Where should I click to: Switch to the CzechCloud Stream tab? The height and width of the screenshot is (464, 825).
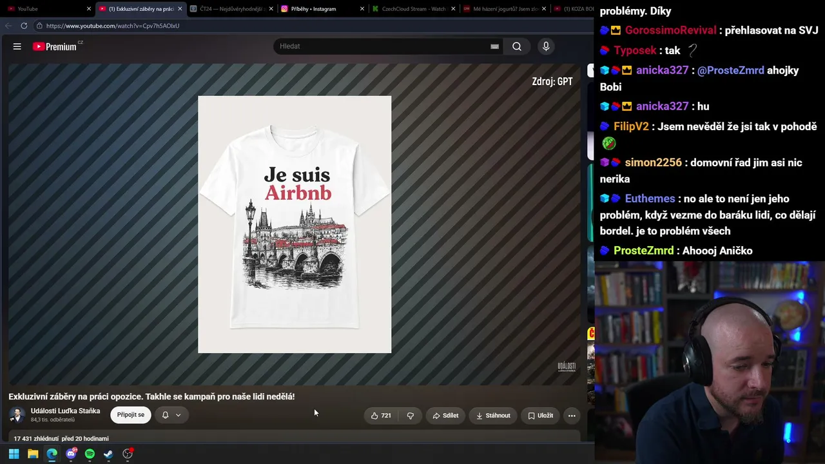413,9
